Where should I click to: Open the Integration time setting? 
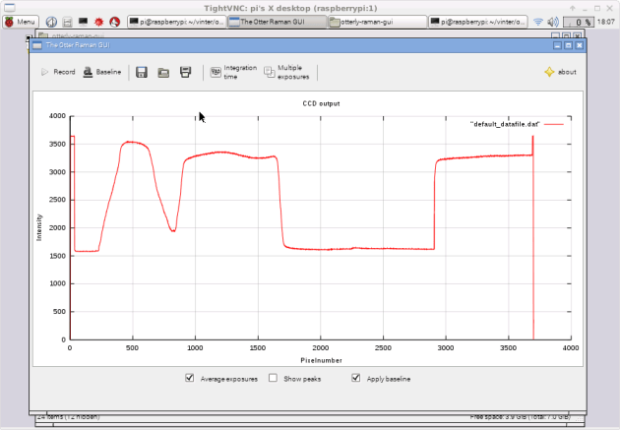pos(233,72)
